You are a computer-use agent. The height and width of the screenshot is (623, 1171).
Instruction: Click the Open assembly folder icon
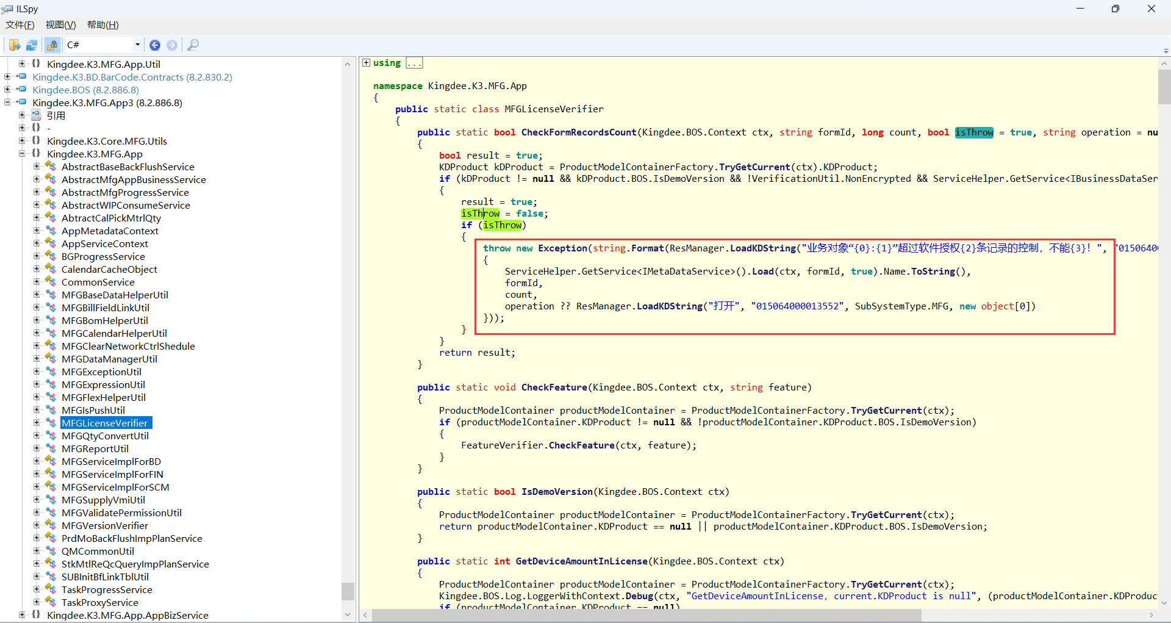(14, 45)
